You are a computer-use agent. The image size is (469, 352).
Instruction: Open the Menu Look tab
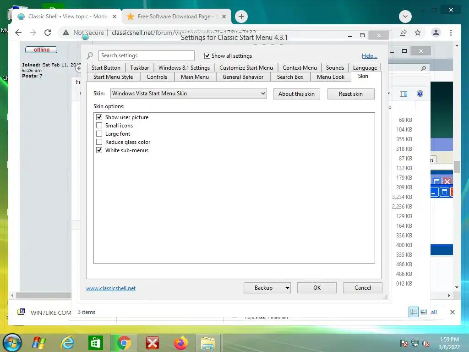(331, 77)
